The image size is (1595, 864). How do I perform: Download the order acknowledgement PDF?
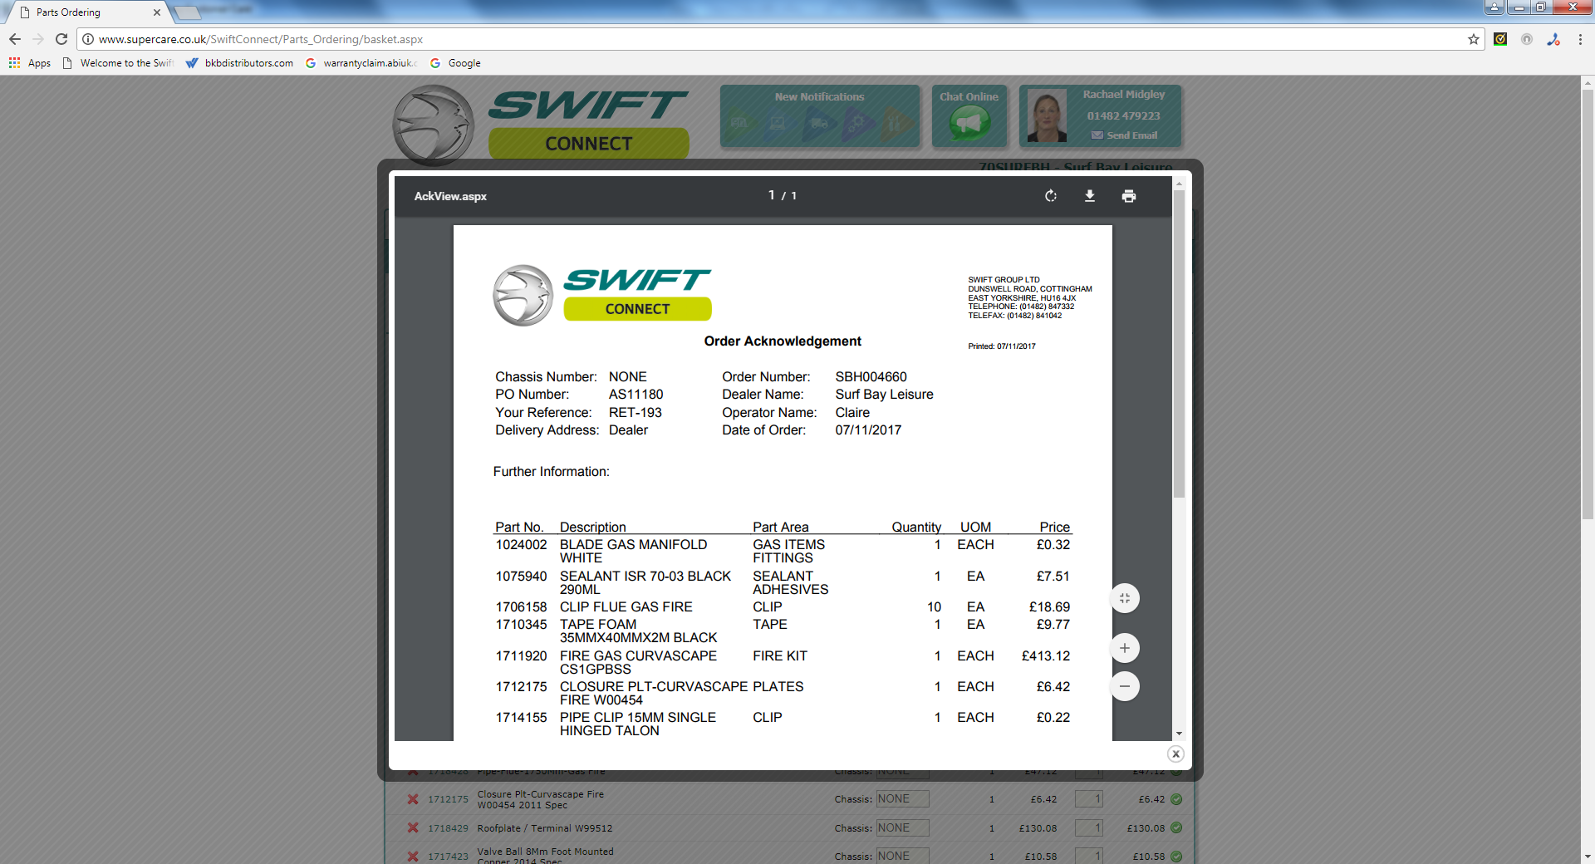(1090, 196)
